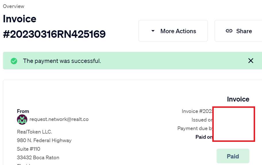Screen dimensions: 262x165
Task: Click the green success checkmark icon
Action: 14,61
